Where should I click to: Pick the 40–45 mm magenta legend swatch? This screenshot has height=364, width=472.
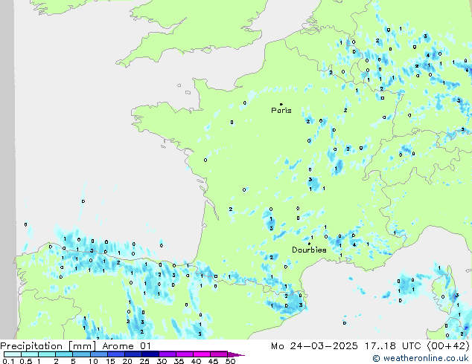click(202, 354)
